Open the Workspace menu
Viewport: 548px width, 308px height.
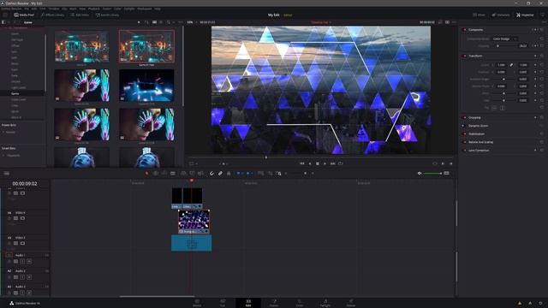coord(145,9)
